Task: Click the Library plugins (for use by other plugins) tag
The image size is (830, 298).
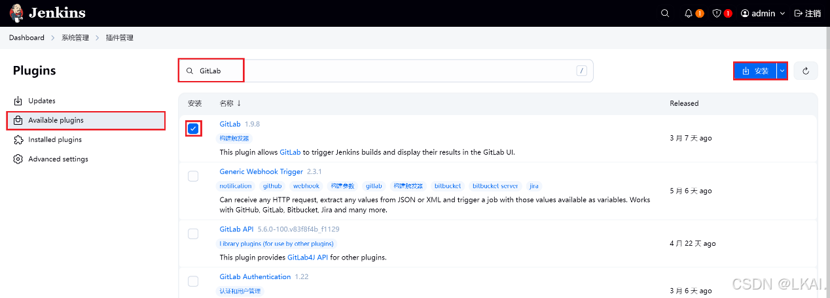Action: pos(276,244)
